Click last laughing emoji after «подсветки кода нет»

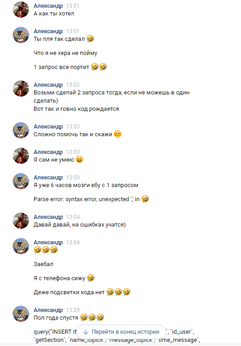[x=127, y=292]
